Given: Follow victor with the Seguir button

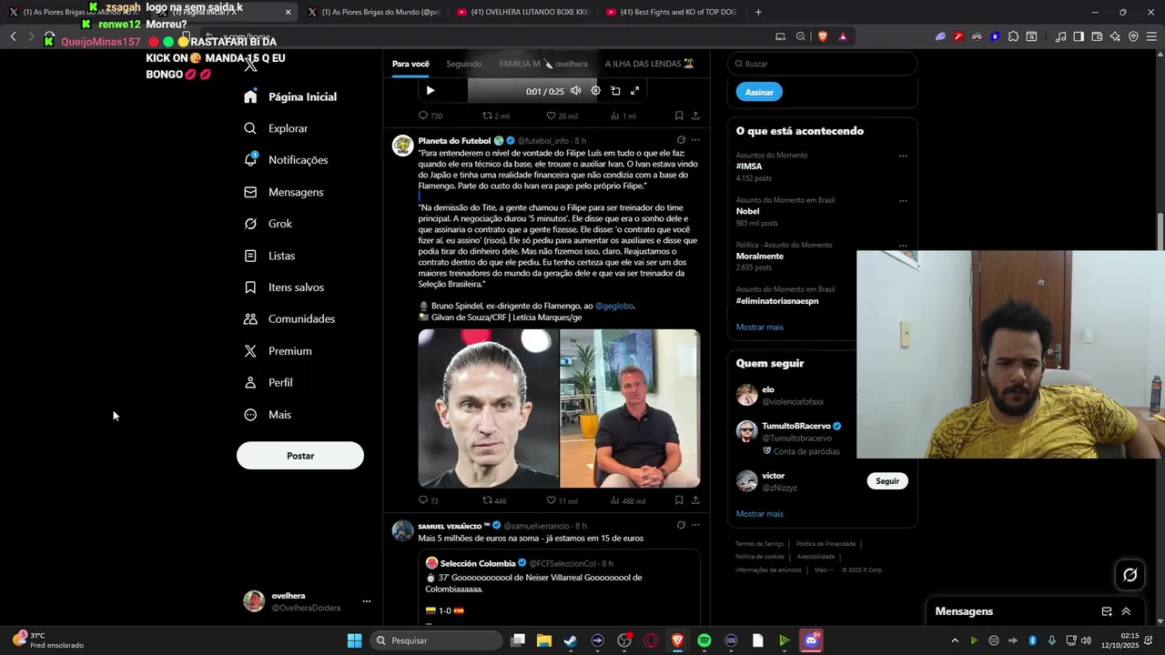Looking at the screenshot, I should 887,481.
